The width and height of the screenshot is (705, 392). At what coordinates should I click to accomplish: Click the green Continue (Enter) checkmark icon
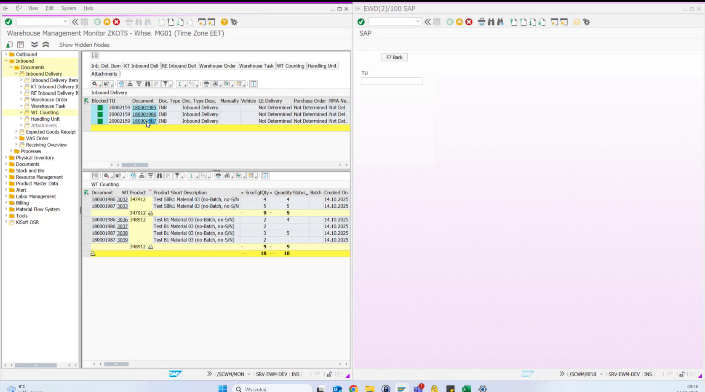(8, 22)
